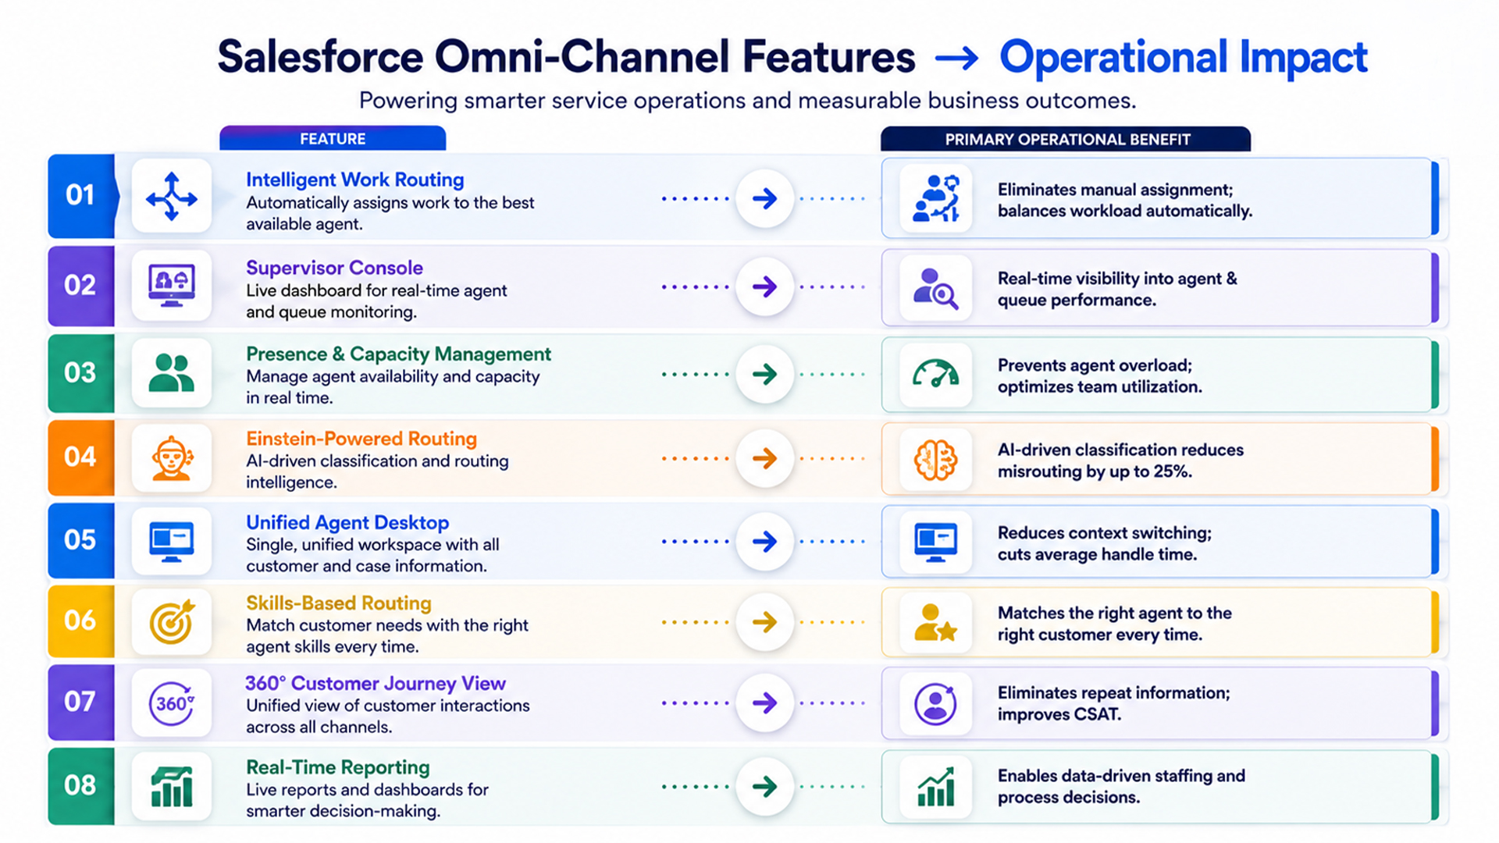Click the purple arrow circle in Supervisor Console row
The width and height of the screenshot is (1499, 843).
pos(765,286)
